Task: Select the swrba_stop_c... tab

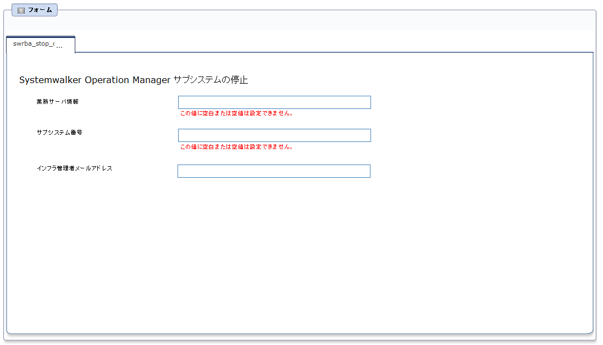Action: [x=40, y=45]
